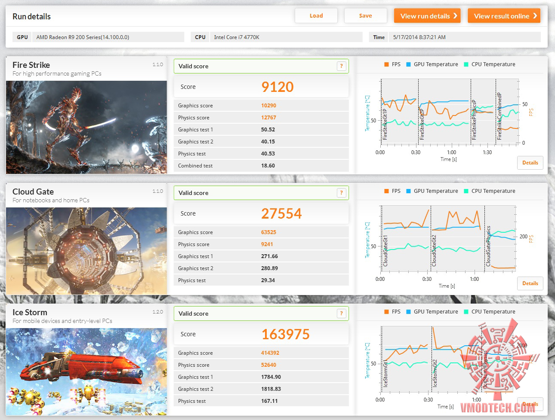Open the Cloud Gate preview image

86,251
